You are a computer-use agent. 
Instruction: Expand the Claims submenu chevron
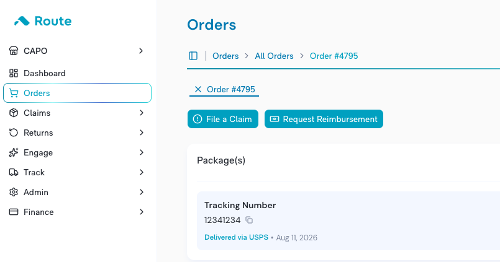click(142, 113)
